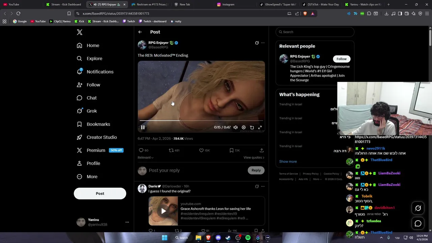This screenshot has width=432, height=243.
Task: Close the RPG Enjoyer browser tab
Action: [x=124, y=4]
